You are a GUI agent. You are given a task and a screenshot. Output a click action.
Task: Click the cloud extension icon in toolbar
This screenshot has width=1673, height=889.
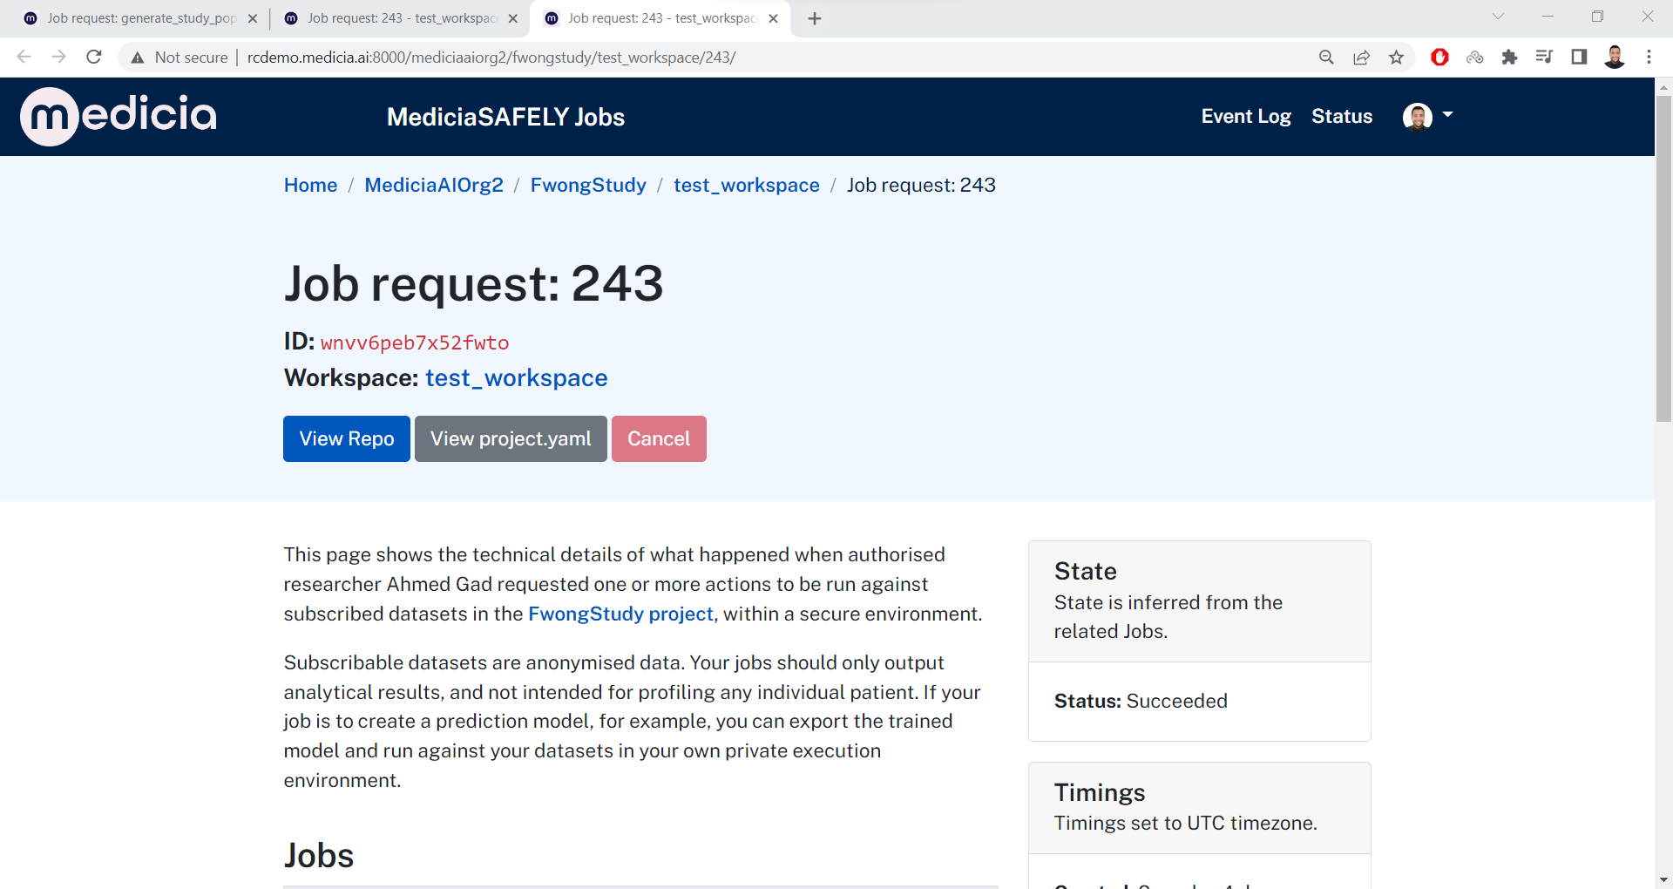[x=1474, y=58]
